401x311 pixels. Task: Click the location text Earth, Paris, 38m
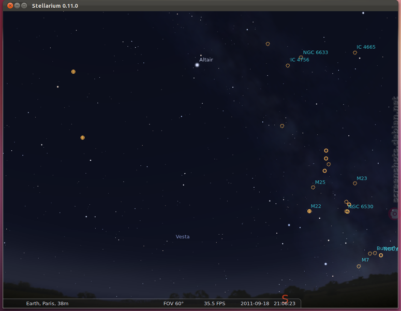(x=47, y=304)
